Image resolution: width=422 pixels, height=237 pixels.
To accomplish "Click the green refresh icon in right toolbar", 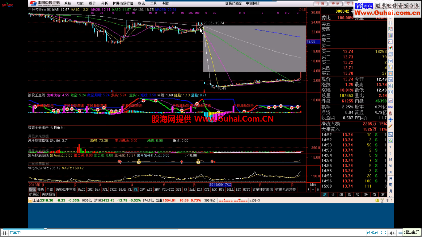I will coord(390,141).
